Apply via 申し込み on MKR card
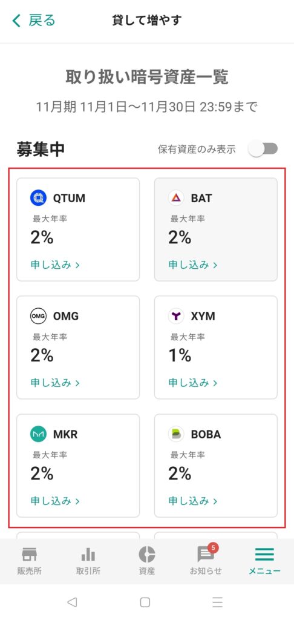Image resolution: width=294 pixels, height=620 pixels. click(55, 501)
